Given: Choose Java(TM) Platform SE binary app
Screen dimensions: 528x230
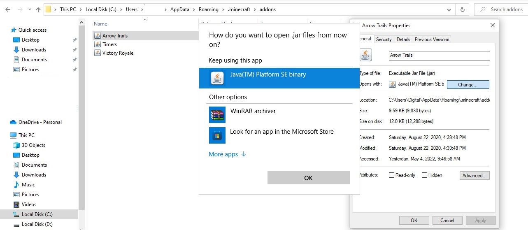Looking at the screenshot, I should click(x=279, y=78).
